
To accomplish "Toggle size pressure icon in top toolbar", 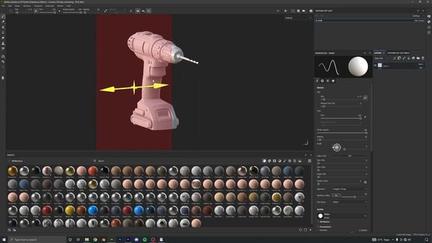I will (36, 11).
